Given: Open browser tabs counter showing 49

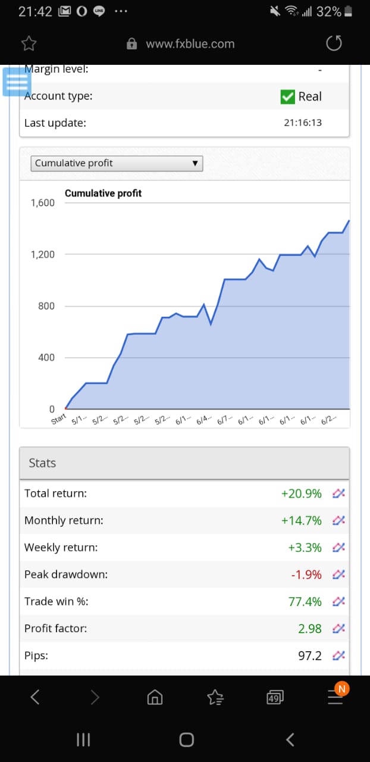Looking at the screenshot, I should (275, 698).
